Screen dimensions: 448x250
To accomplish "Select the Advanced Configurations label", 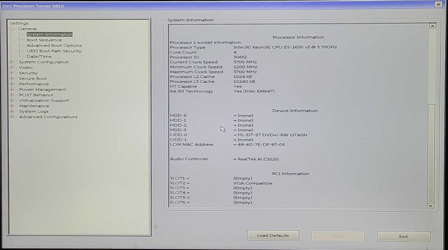I will pos(48,117).
